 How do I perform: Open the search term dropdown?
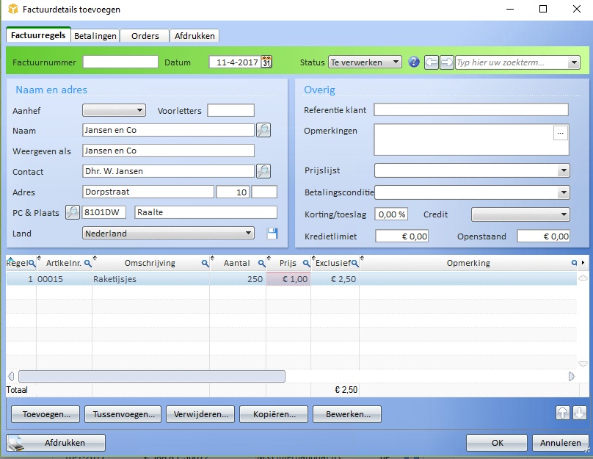(x=574, y=62)
